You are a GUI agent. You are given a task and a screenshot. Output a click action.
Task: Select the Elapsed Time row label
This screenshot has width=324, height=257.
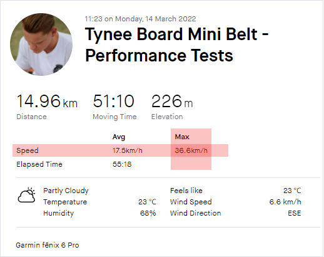pyautogui.click(x=39, y=164)
